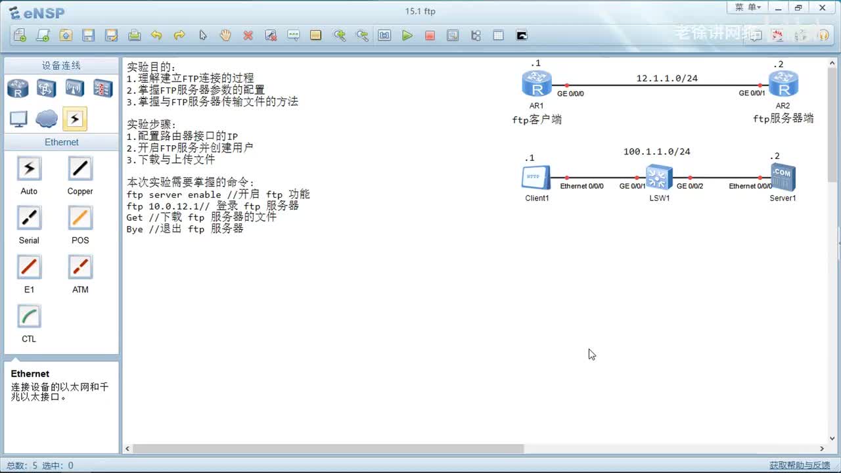
Task: Select the Client1 device
Action: coord(536,177)
